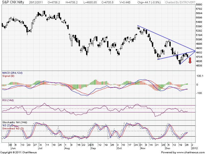Click the 5880 price level on axis
Screen dimensions: 205x154
(x=199, y=5)
